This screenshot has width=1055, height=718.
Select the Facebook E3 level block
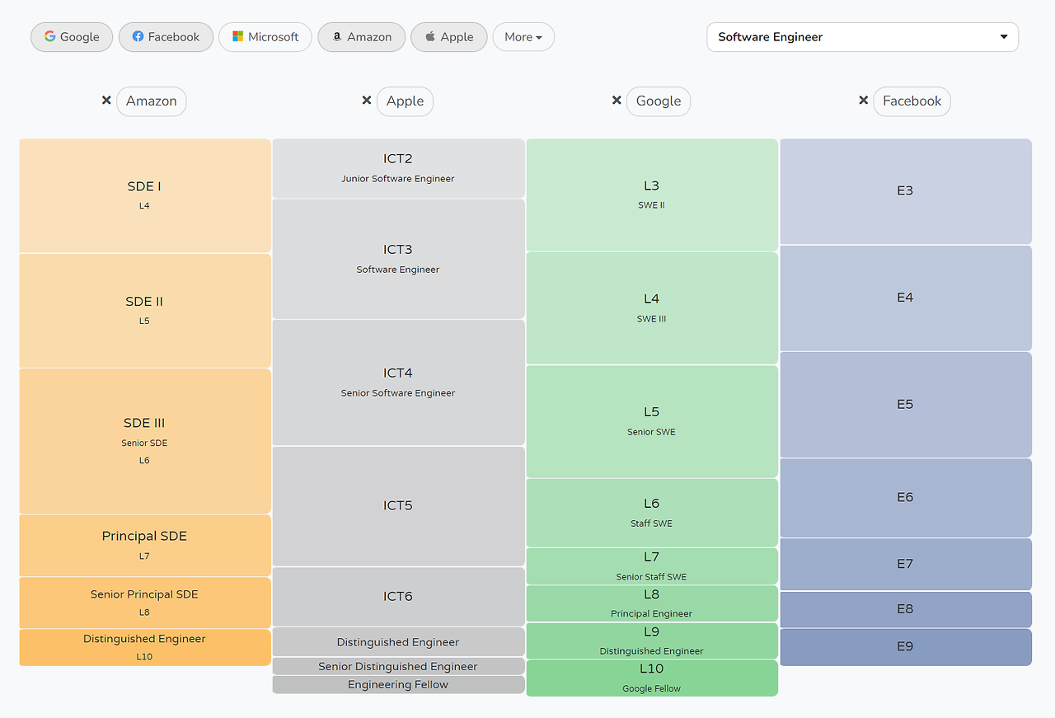906,191
